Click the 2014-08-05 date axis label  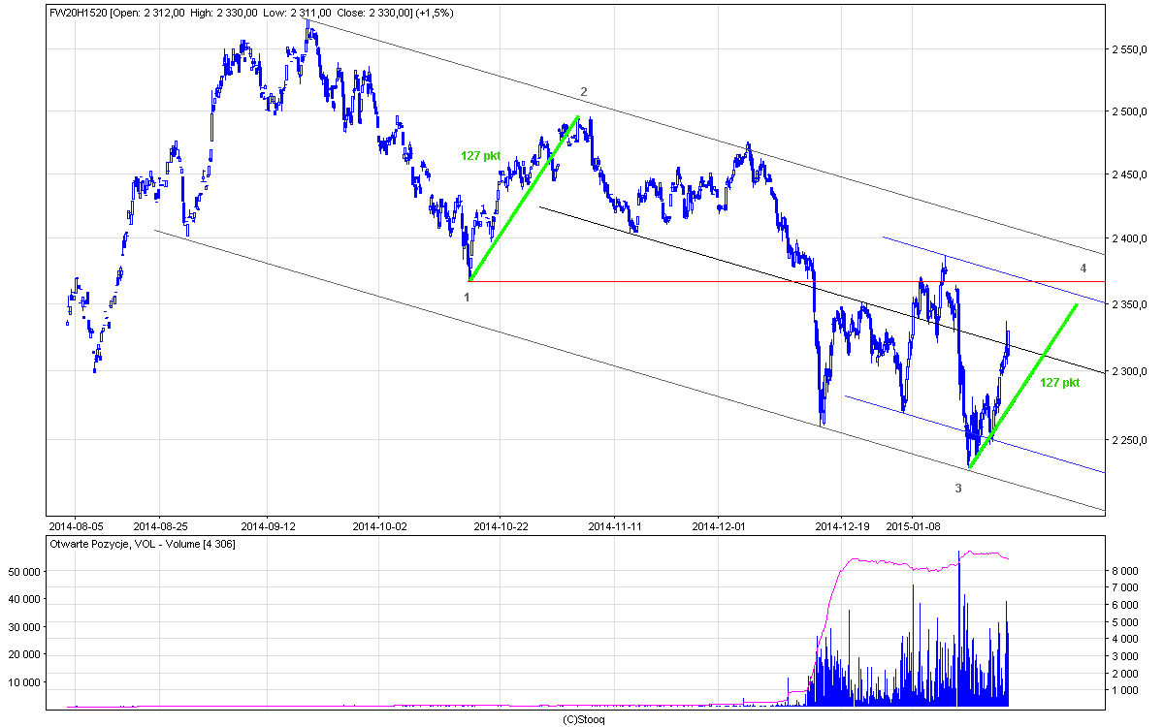[76, 526]
